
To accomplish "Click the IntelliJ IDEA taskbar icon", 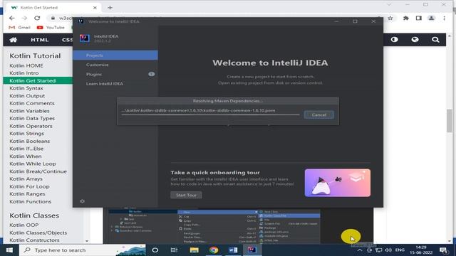I will (x=252, y=250).
